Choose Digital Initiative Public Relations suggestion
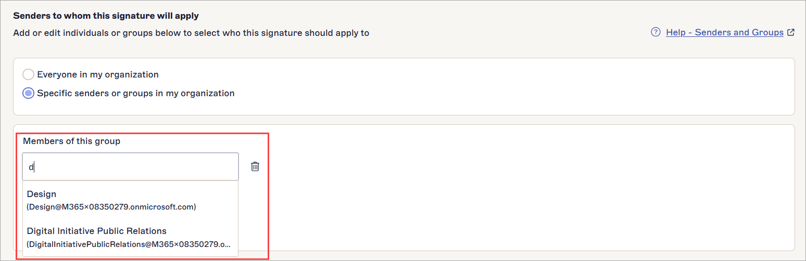Screen dimensions: 806x261 [x=130, y=237]
